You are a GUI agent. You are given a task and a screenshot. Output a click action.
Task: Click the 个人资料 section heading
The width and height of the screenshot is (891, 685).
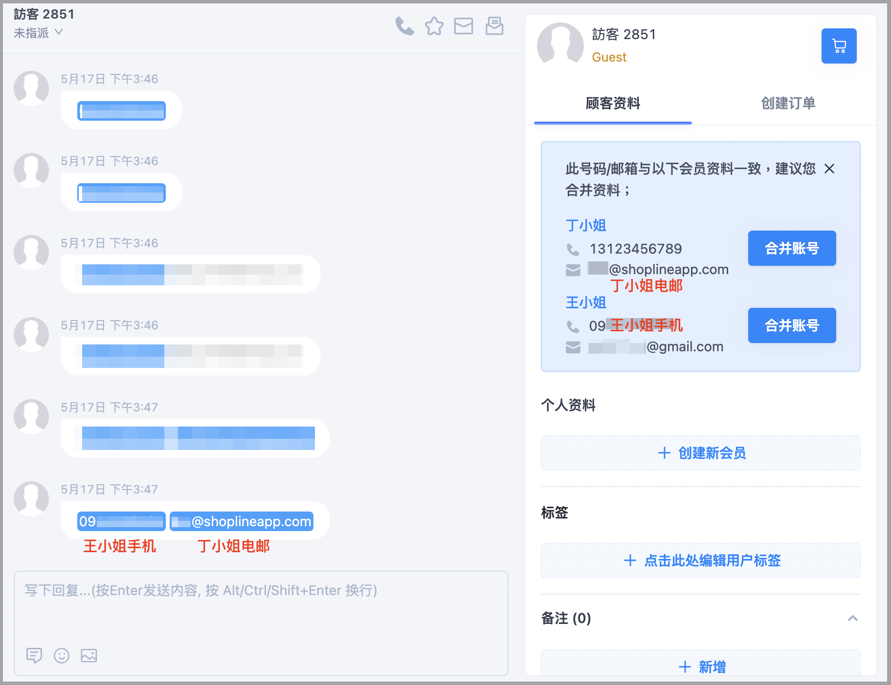tap(568, 405)
